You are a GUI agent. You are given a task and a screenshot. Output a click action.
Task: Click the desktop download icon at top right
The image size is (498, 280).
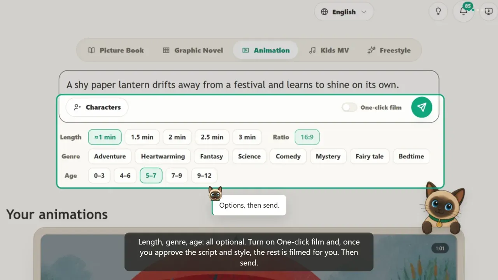tap(489, 11)
